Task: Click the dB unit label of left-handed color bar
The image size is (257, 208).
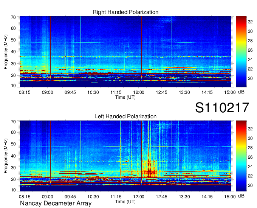Action: point(241,196)
